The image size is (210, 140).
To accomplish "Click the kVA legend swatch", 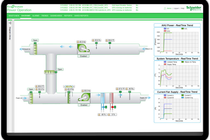I will [183, 29].
